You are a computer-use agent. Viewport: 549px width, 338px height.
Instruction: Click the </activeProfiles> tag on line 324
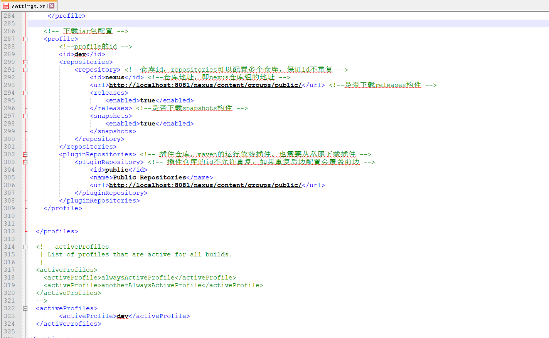click(x=69, y=324)
